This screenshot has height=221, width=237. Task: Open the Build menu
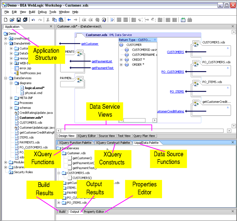32,12
